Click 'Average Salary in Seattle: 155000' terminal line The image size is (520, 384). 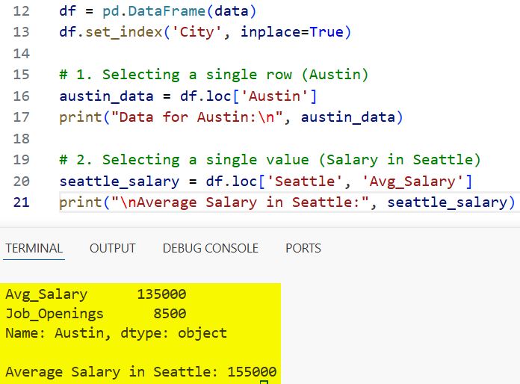click(x=141, y=372)
